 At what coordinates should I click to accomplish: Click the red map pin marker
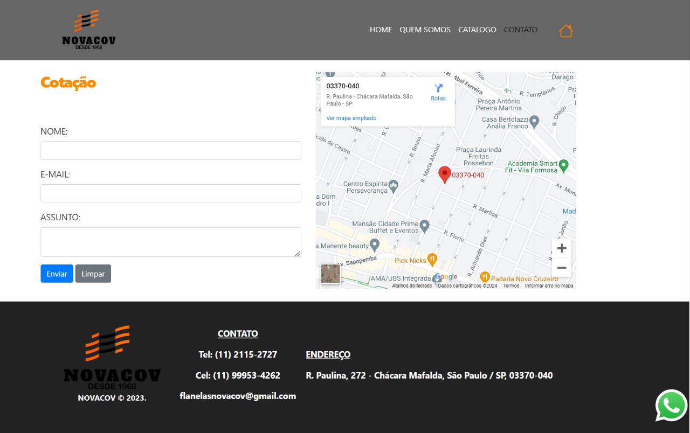[x=444, y=174]
